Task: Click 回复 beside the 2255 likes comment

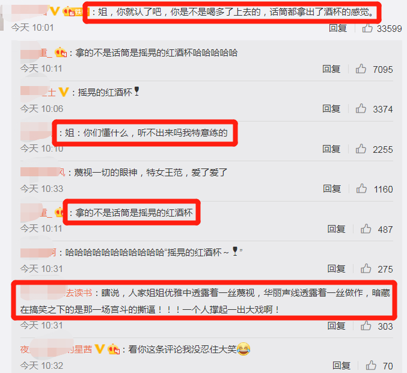Action: pos(331,149)
